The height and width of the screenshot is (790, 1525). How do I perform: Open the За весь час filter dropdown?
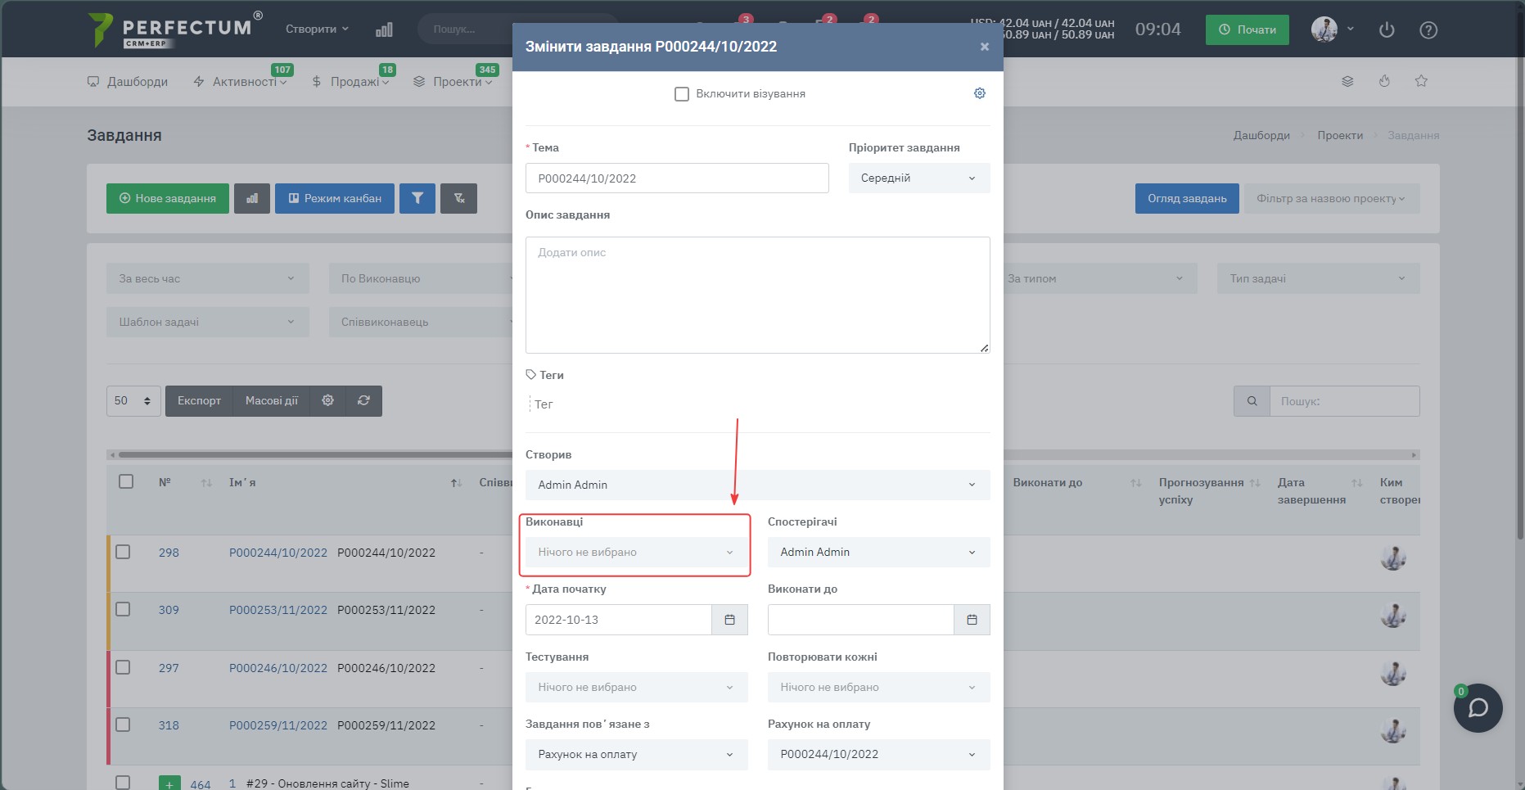208,278
